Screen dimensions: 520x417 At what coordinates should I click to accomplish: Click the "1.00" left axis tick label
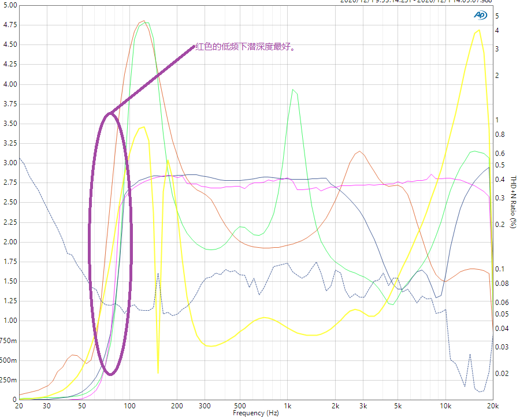pyautogui.click(x=10, y=321)
